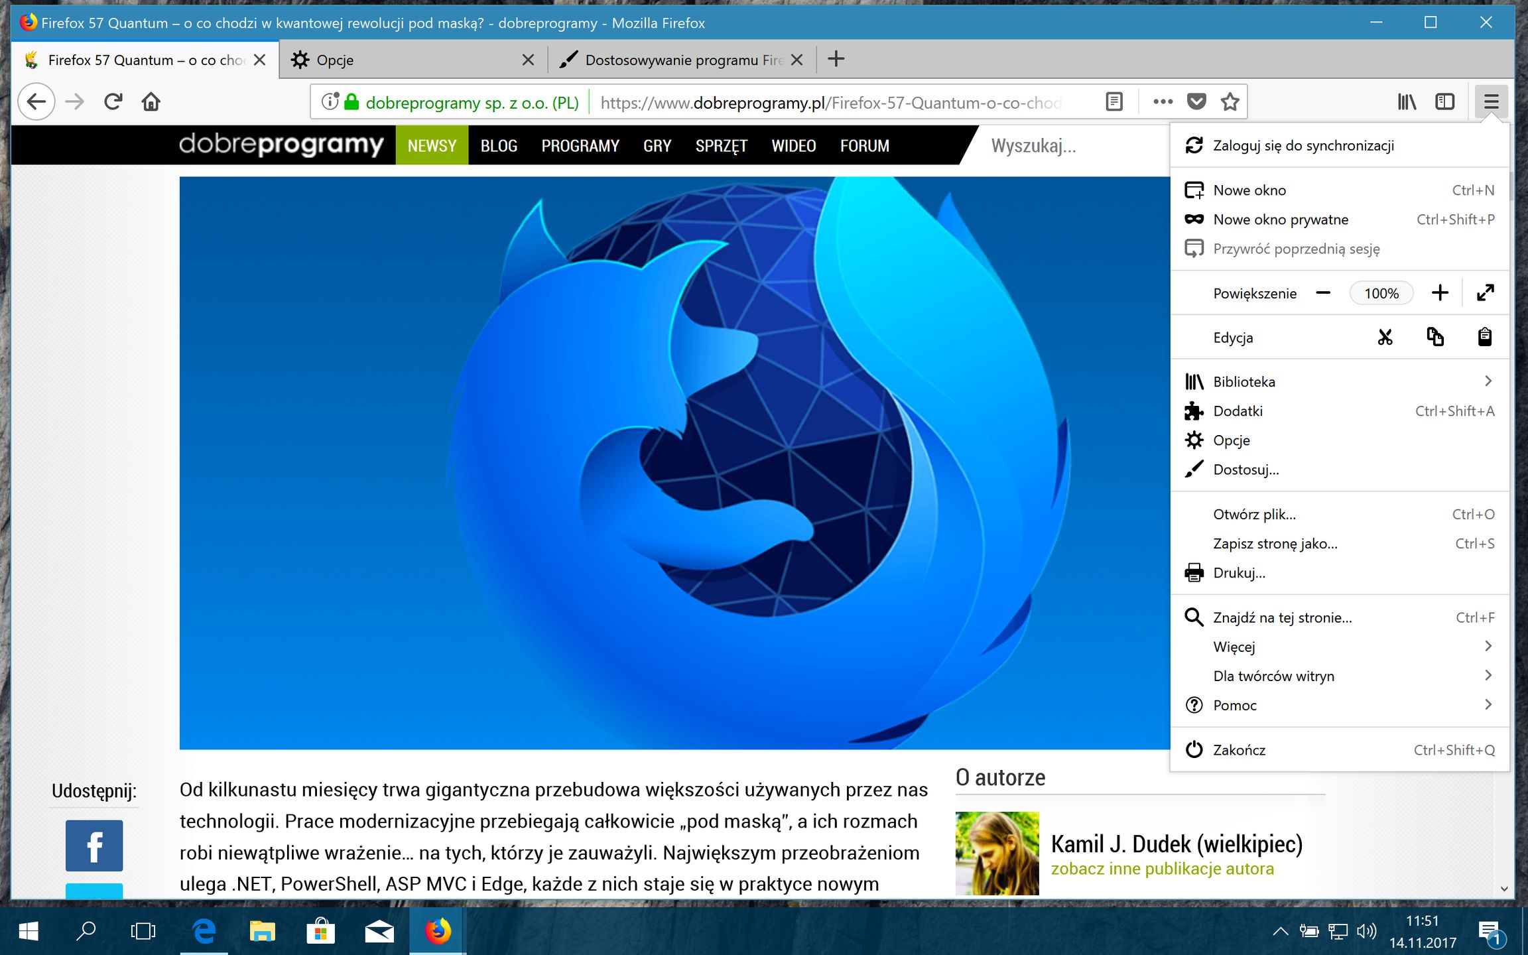
Task: Open Dodatki from the menu
Action: pyautogui.click(x=1238, y=411)
